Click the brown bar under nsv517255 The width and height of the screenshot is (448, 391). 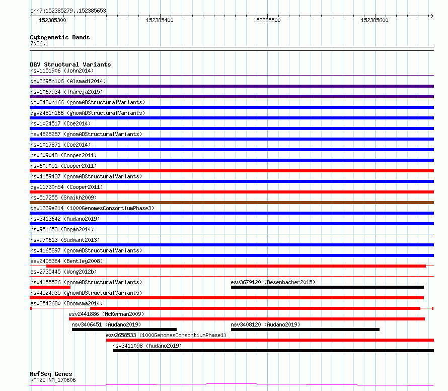coord(232,203)
